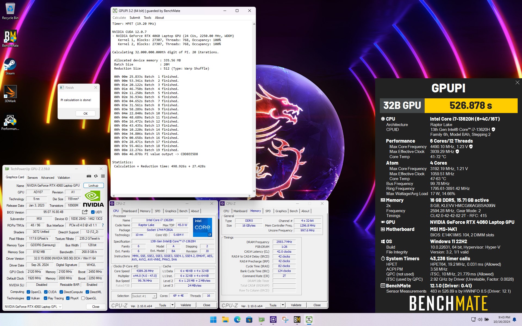
Task: Click the GPUPI horizontal scrollbar right arrow
Action: 250,196
